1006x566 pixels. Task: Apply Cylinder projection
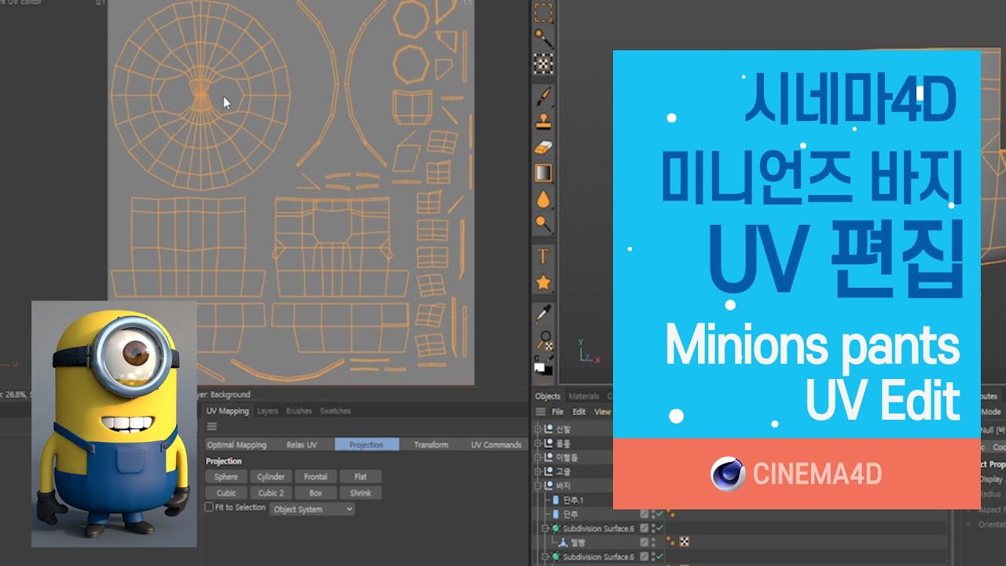271,476
